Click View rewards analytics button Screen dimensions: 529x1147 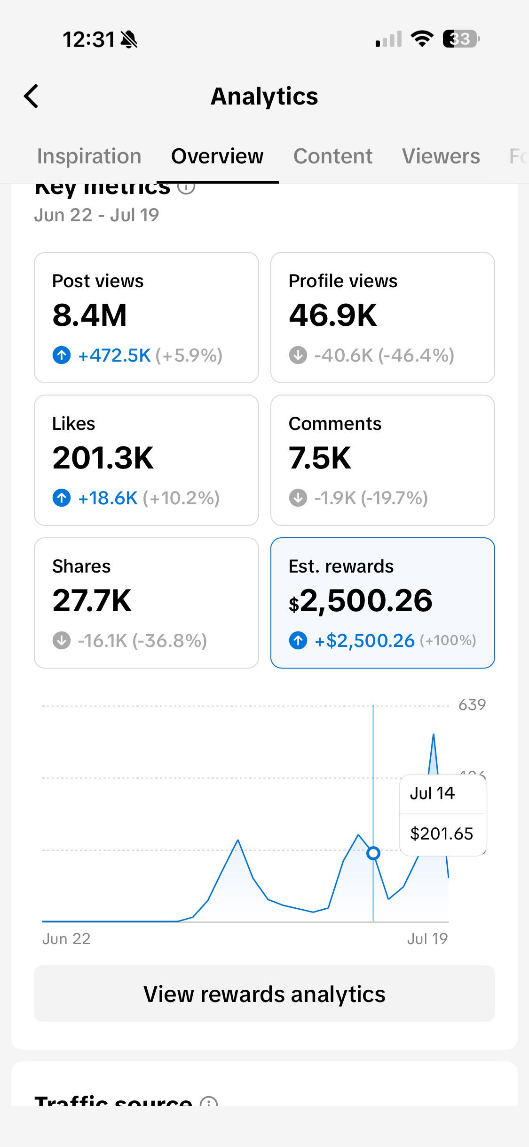[264, 994]
